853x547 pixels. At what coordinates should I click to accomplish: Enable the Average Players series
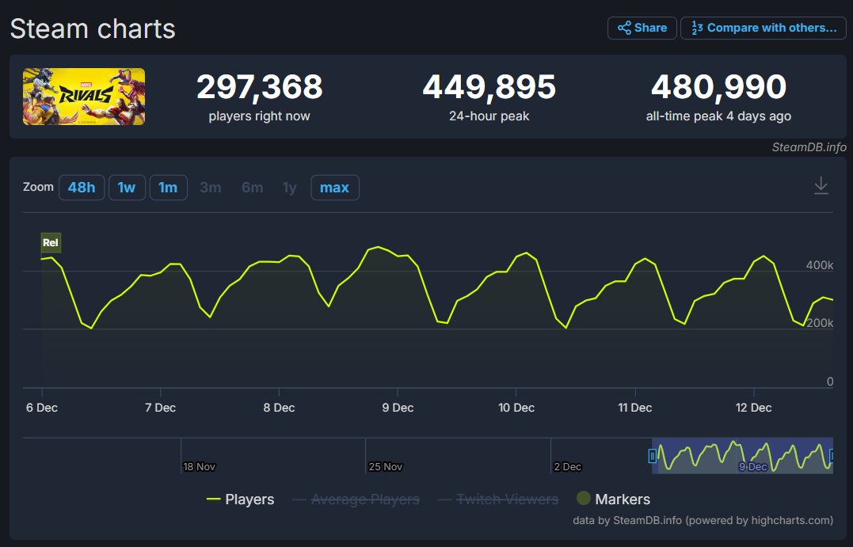point(356,500)
